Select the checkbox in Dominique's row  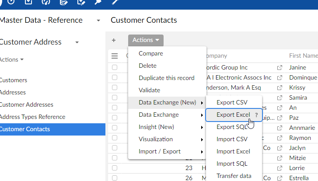pyautogui.click(x=115, y=77)
